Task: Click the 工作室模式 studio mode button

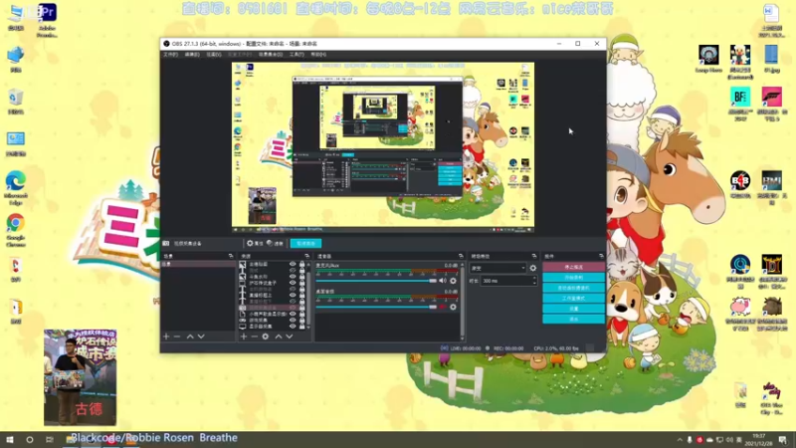Action: coord(574,298)
